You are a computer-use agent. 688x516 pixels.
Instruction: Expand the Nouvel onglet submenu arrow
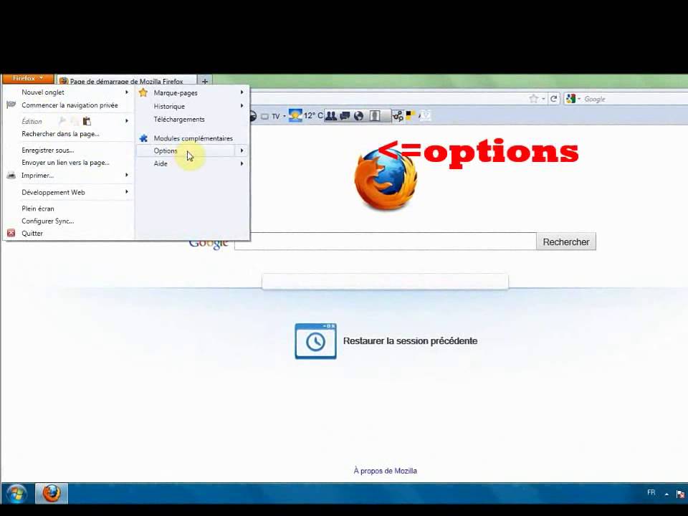pyautogui.click(x=127, y=92)
